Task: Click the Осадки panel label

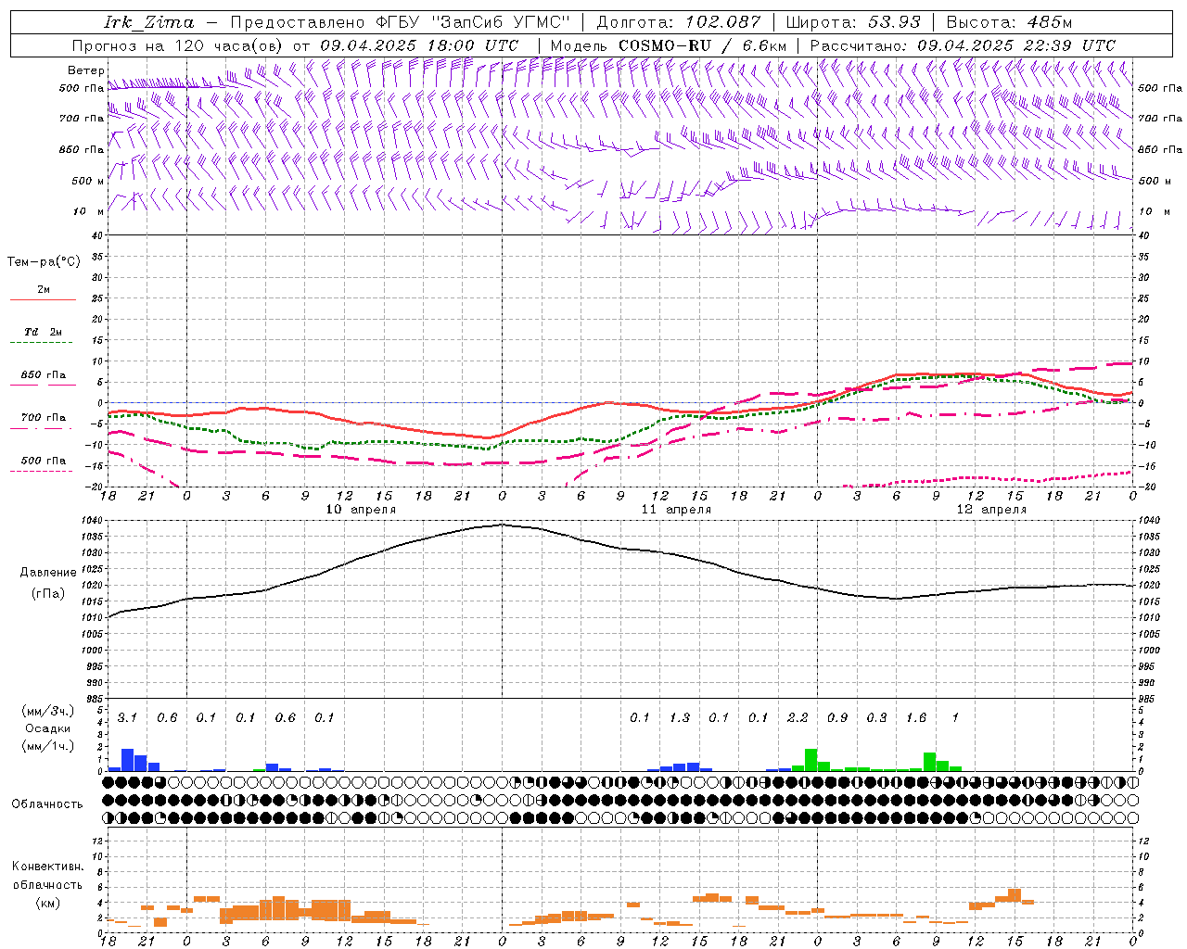Action: click(x=48, y=728)
